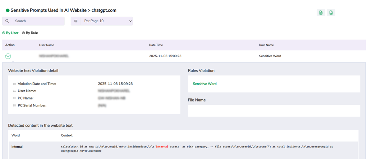This screenshot has width=368, height=159.
Task: Select the Internal detected word row
Action: (17, 147)
